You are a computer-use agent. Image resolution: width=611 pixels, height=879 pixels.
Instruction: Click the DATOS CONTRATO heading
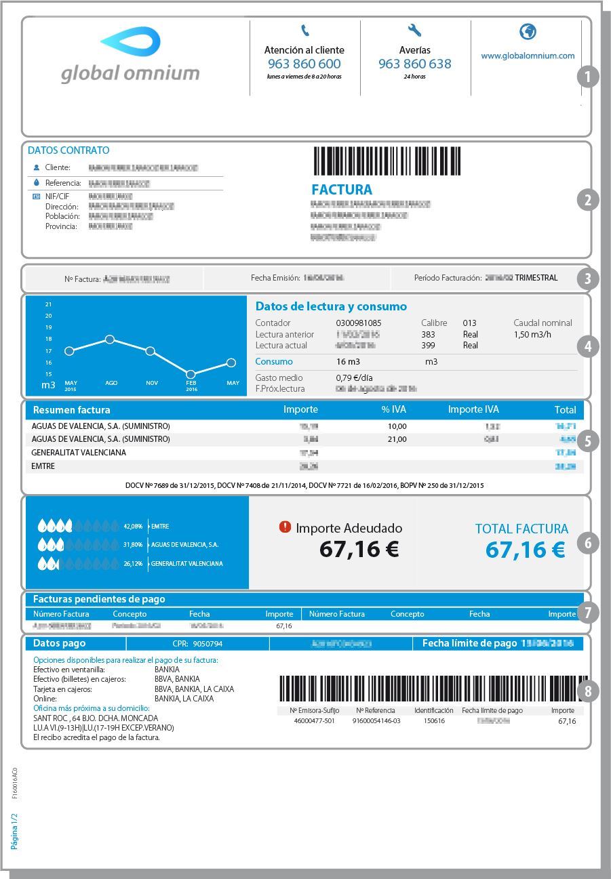pos(68,150)
